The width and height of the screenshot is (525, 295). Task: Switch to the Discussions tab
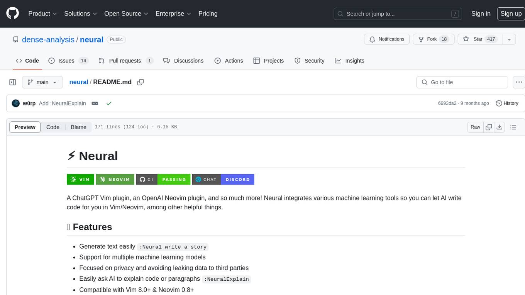click(x=183, y=61)
